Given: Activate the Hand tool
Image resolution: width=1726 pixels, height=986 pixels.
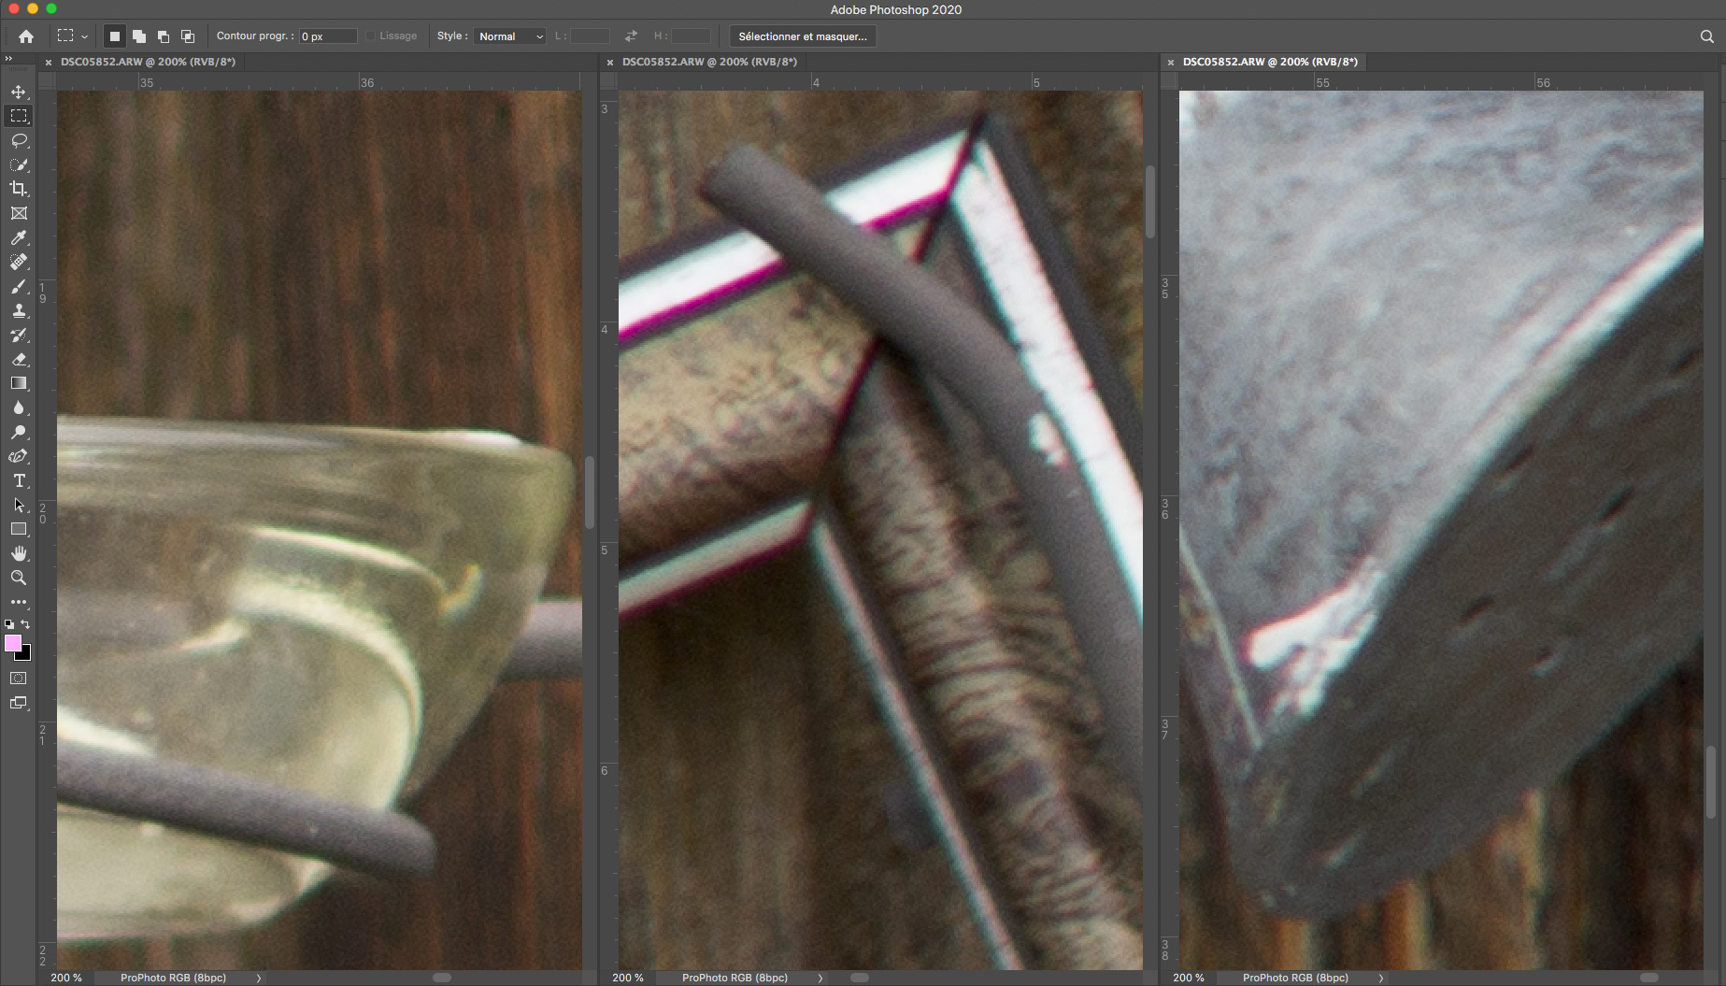Looking at the screenshot, I should pyautogui.click(x=19, y=553).
